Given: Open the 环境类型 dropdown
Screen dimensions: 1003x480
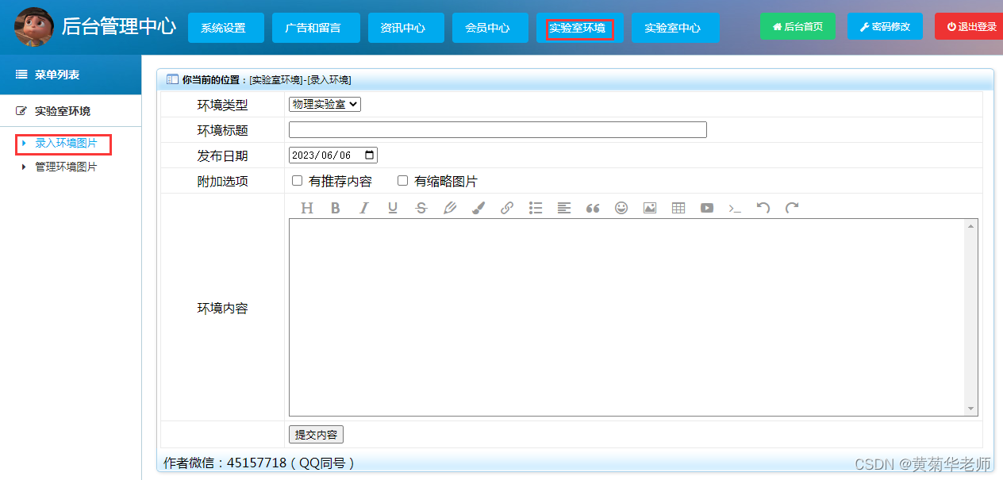Looking at the screenshot, I should pyautogui.click(x=325, y=104).
